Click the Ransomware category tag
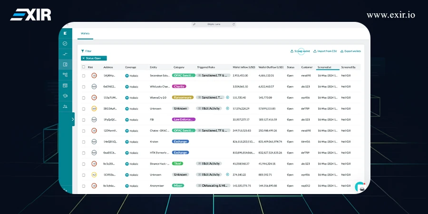The image size is (428, 214). click(x=183, y=97)
